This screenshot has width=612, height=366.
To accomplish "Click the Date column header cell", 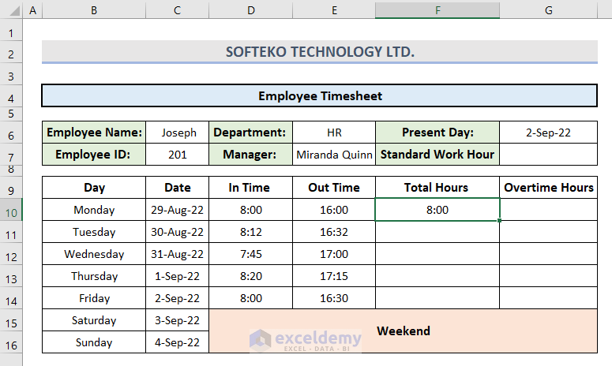I will pyautogui.click(x=177, y=188).
